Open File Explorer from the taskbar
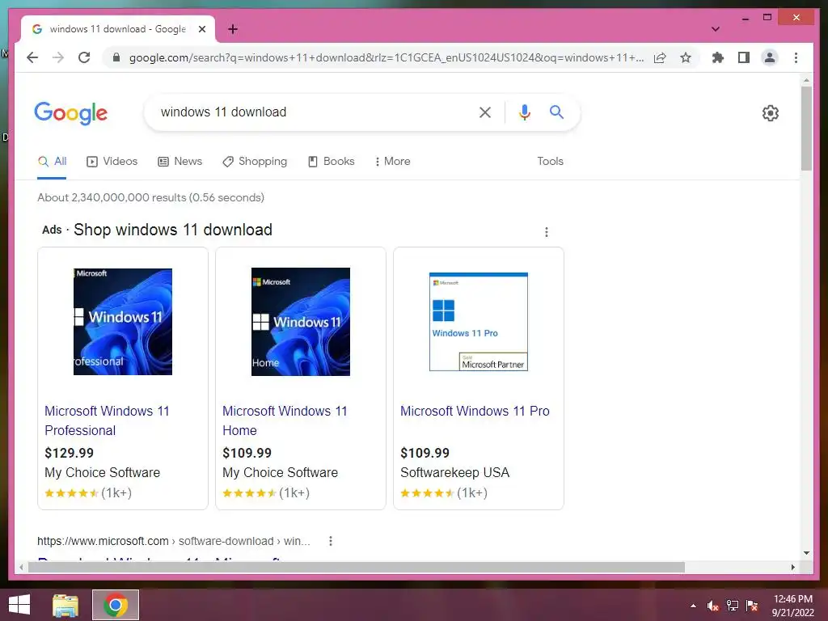Screen dimensions: 828x621 [x=65, y=605]
